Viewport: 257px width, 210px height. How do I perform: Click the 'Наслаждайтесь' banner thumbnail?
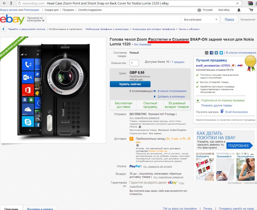(245, 167)
